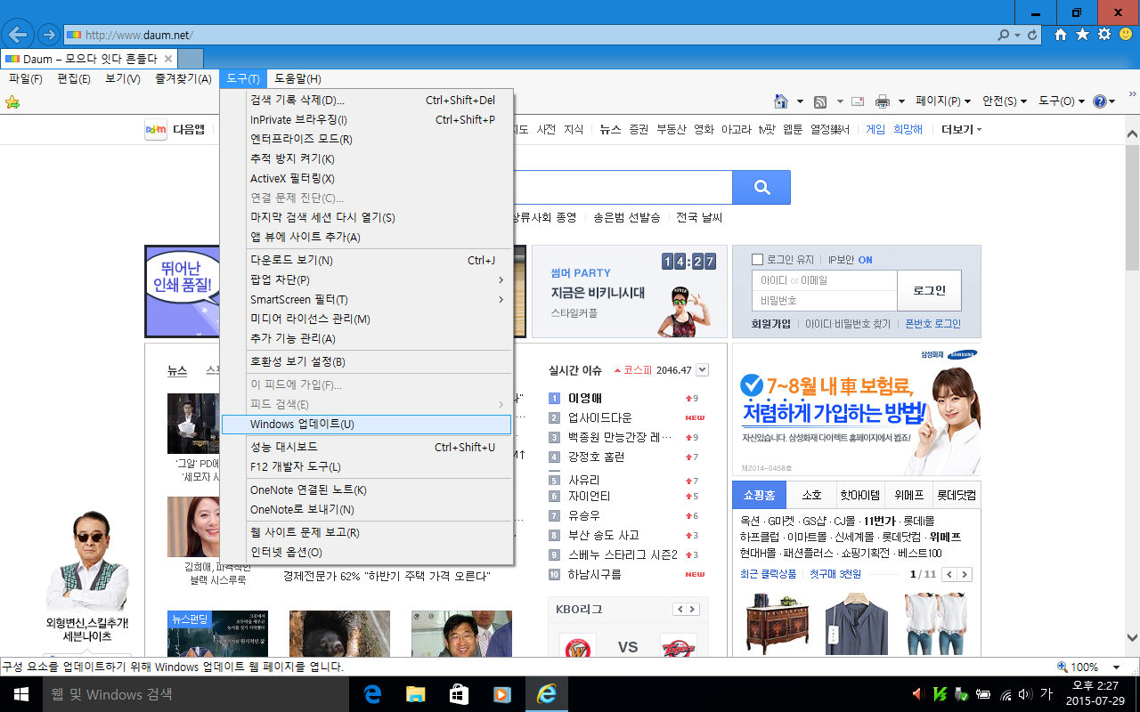
Task: Click the command bar Home house icon
Action: tap(781, 101)
